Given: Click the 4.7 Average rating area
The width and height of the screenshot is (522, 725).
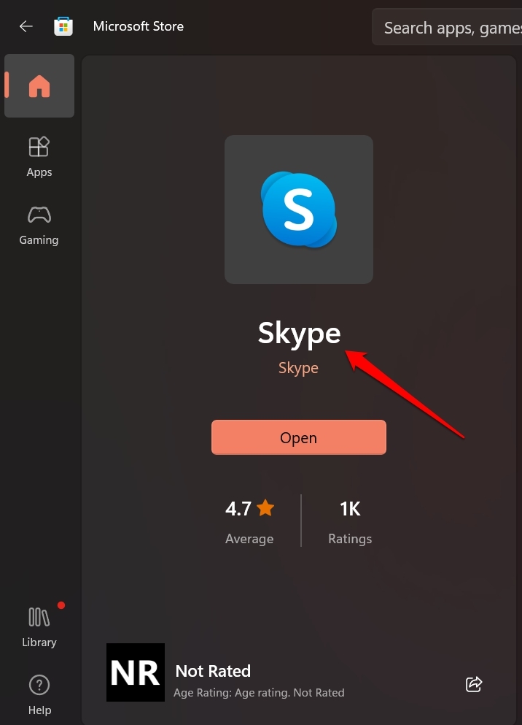Looking at the screenshot, I should (249, 521).
